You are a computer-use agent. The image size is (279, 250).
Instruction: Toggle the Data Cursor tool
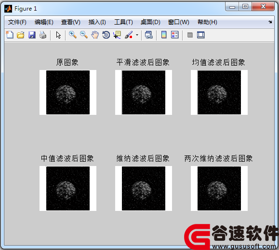117,35
